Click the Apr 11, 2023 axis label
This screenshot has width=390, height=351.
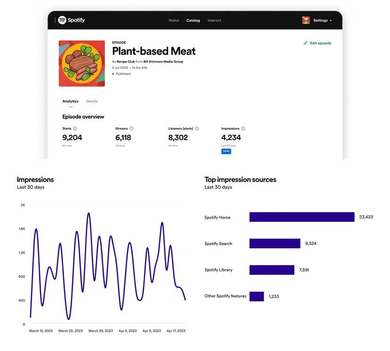point(152,331)
